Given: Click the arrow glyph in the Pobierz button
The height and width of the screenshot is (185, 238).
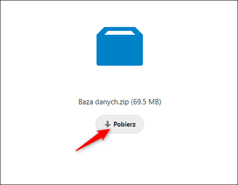Looking at the screenshot, I should tap(108, 124).
